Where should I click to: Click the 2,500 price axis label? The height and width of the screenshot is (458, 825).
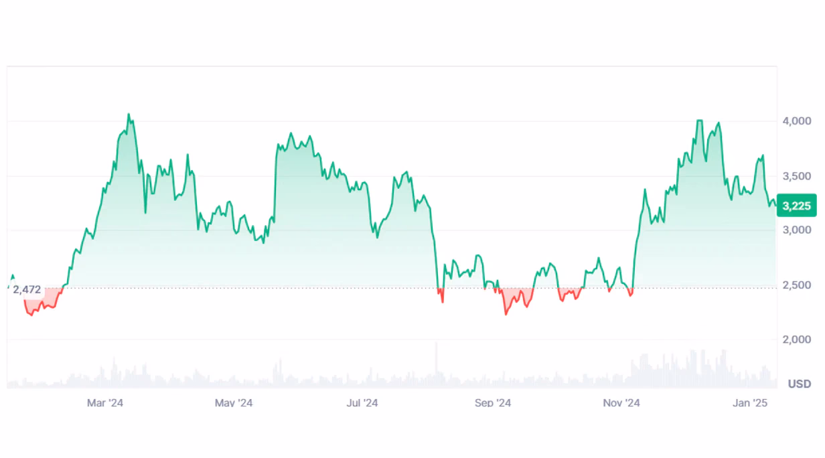[x=798, y=285]
